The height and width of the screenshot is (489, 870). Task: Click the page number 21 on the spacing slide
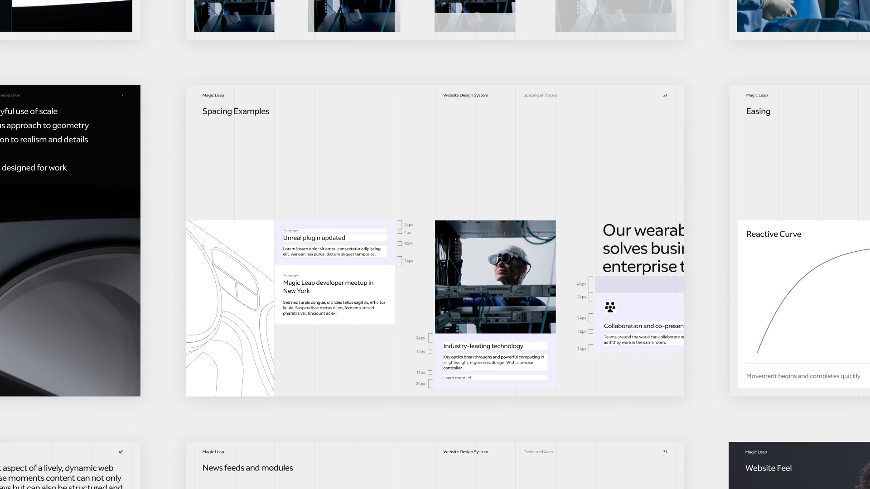pos(665,95)
